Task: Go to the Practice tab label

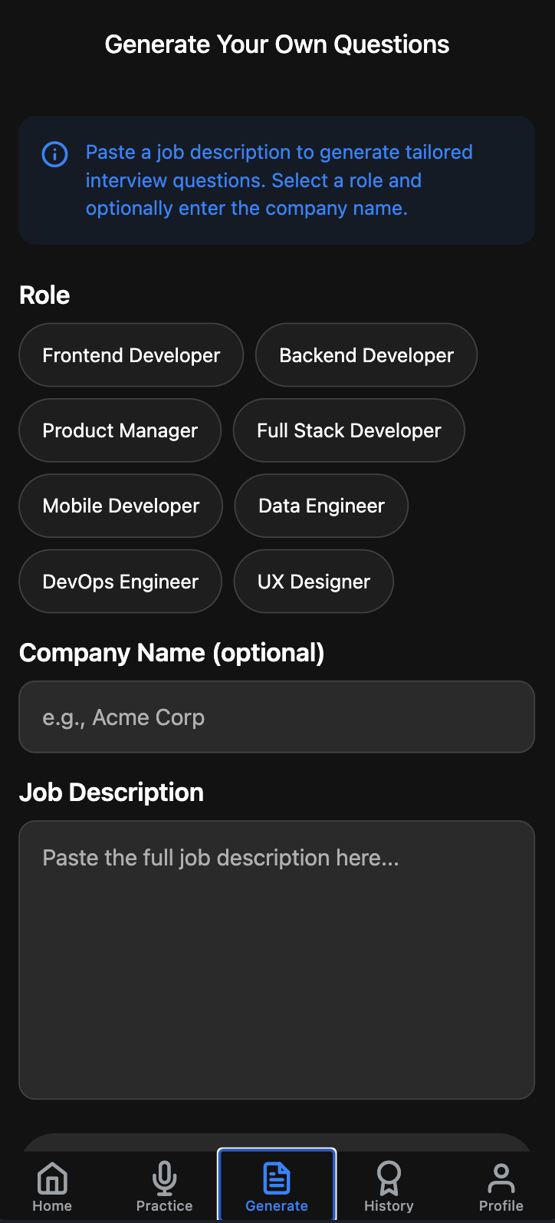Action: (165, 1206)
